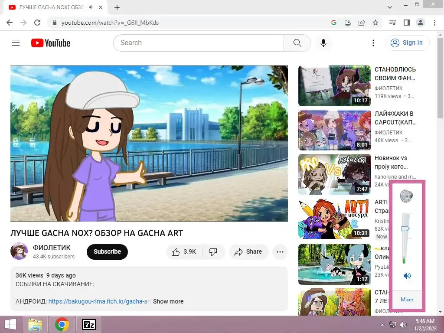
Task: Open YouTube settings three-dot menu
Action: [373, 43]
